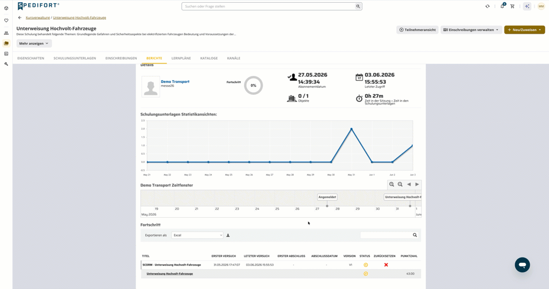
Task: Click the back arrow next to Kursverwaltung
Action: 20,18
